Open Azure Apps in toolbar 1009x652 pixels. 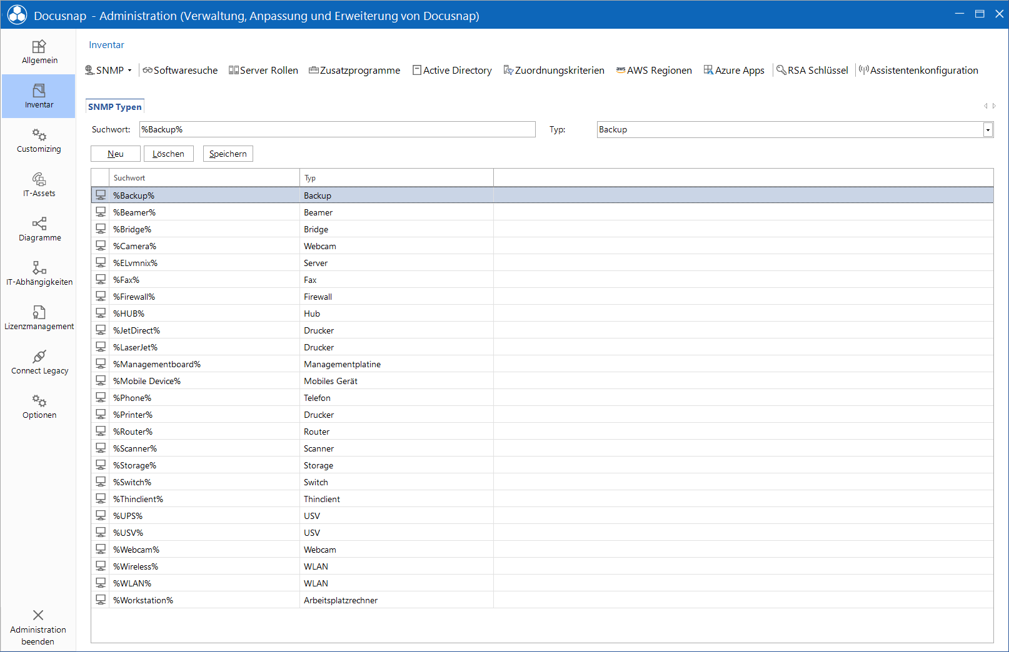tap(734, 70)
